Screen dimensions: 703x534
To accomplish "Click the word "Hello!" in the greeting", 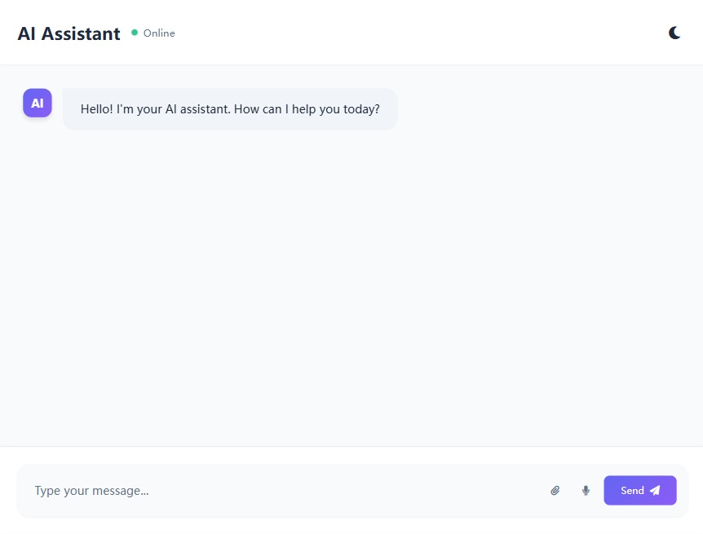I will coord(97,109).
